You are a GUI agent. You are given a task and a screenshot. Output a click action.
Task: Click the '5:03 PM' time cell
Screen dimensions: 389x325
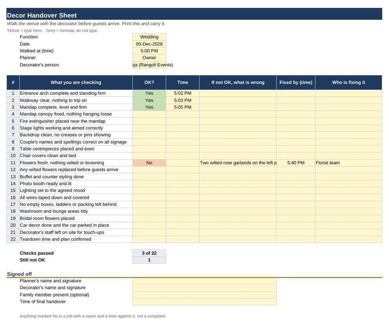[183, 100]
